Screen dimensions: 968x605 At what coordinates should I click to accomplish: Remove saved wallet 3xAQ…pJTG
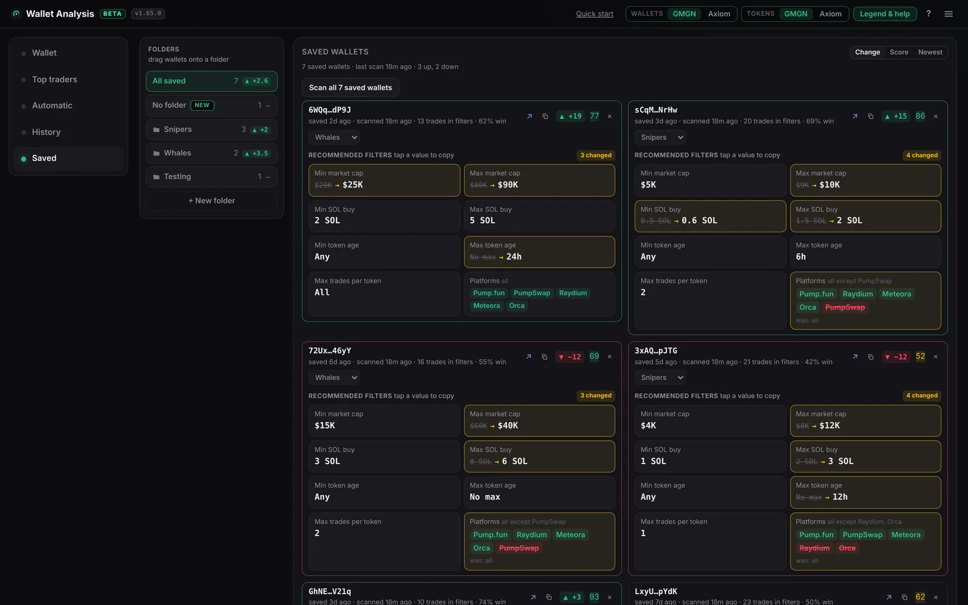coord(936,357)
